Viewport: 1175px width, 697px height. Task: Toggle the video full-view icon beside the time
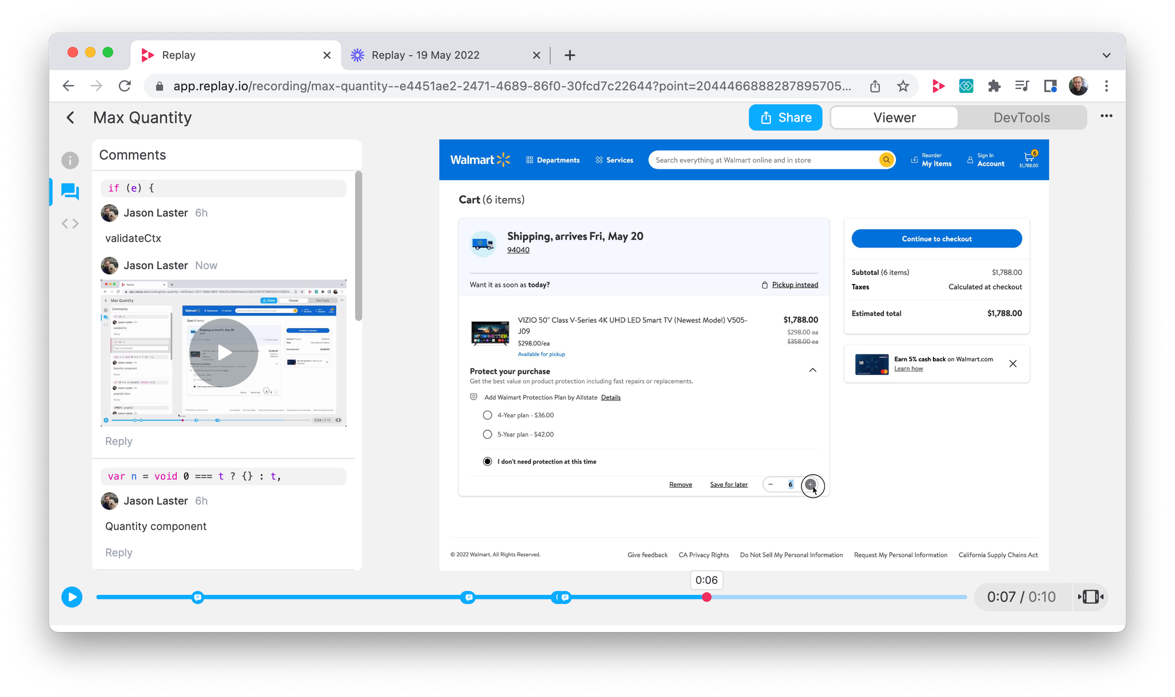pyautogui.click(x=1091, y=597)
